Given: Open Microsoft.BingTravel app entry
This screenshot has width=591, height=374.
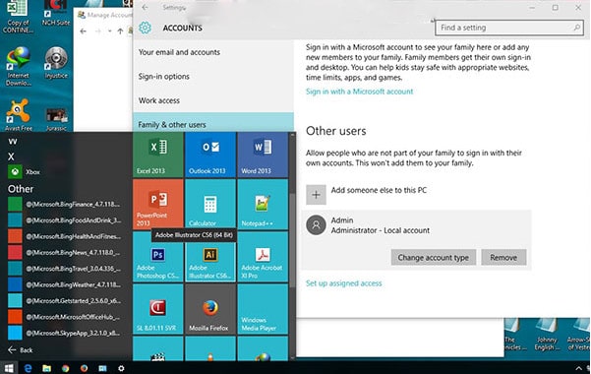Looking at the screenshot, I should [x=64, y=269].
